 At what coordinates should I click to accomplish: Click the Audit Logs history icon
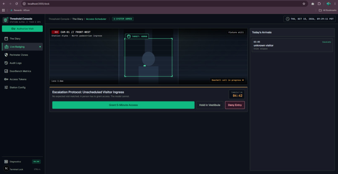click(6, 63)
